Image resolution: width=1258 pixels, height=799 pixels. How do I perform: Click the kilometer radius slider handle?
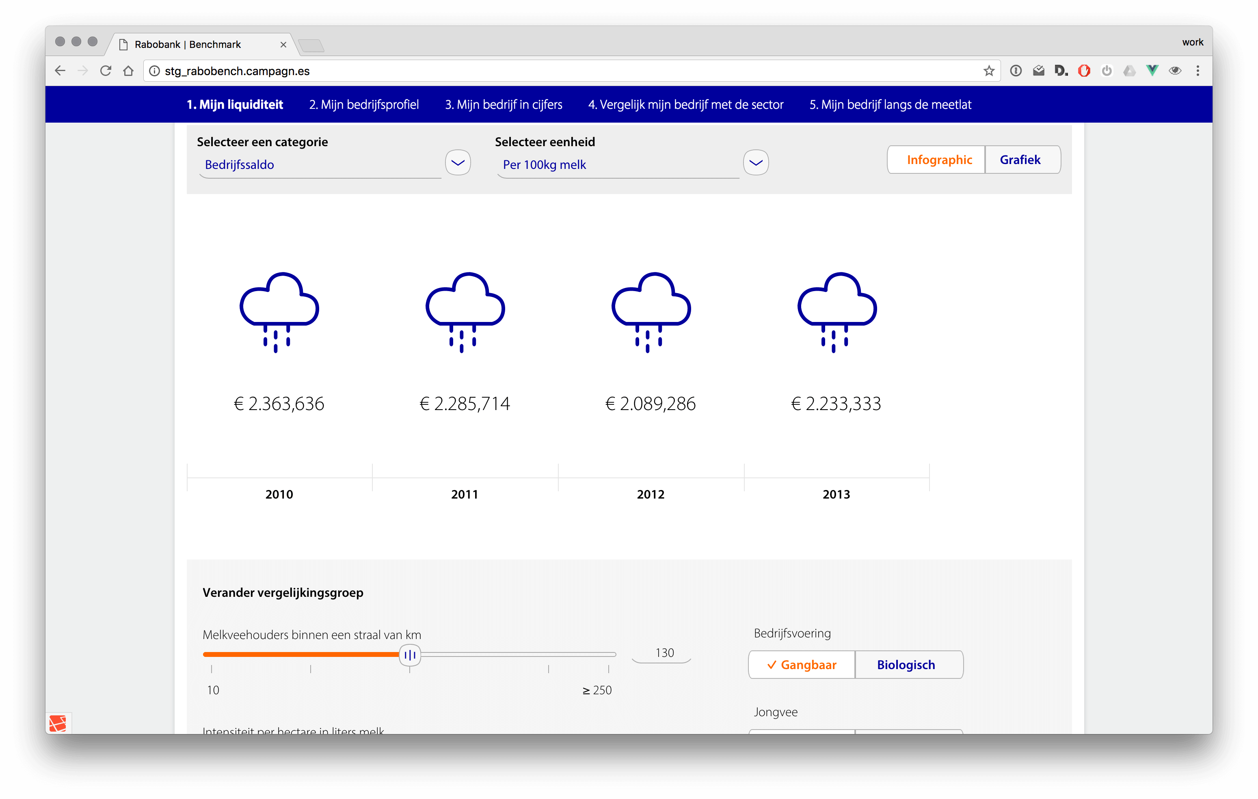tap(410, 654)
